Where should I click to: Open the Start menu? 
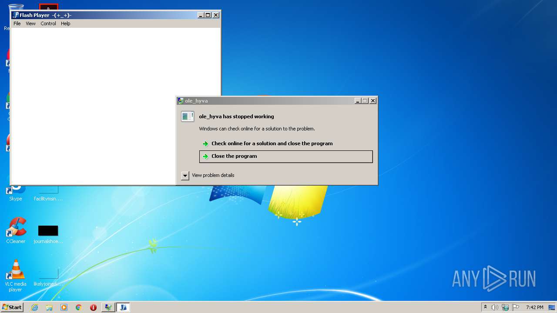[12, 307]
